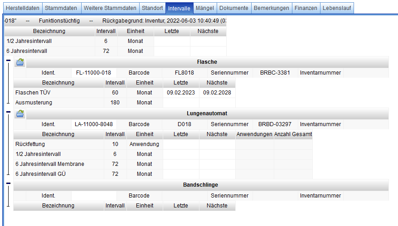Screen dimensions: 398x226
Task: Show the Bemerkungen tab
Action: tap(271, 8)
